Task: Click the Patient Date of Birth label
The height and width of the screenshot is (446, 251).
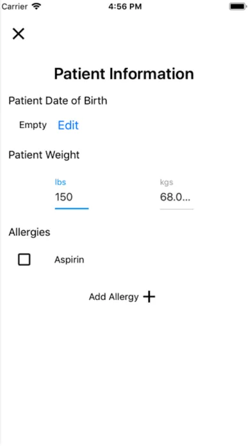Action: click(x=58, y=101)
